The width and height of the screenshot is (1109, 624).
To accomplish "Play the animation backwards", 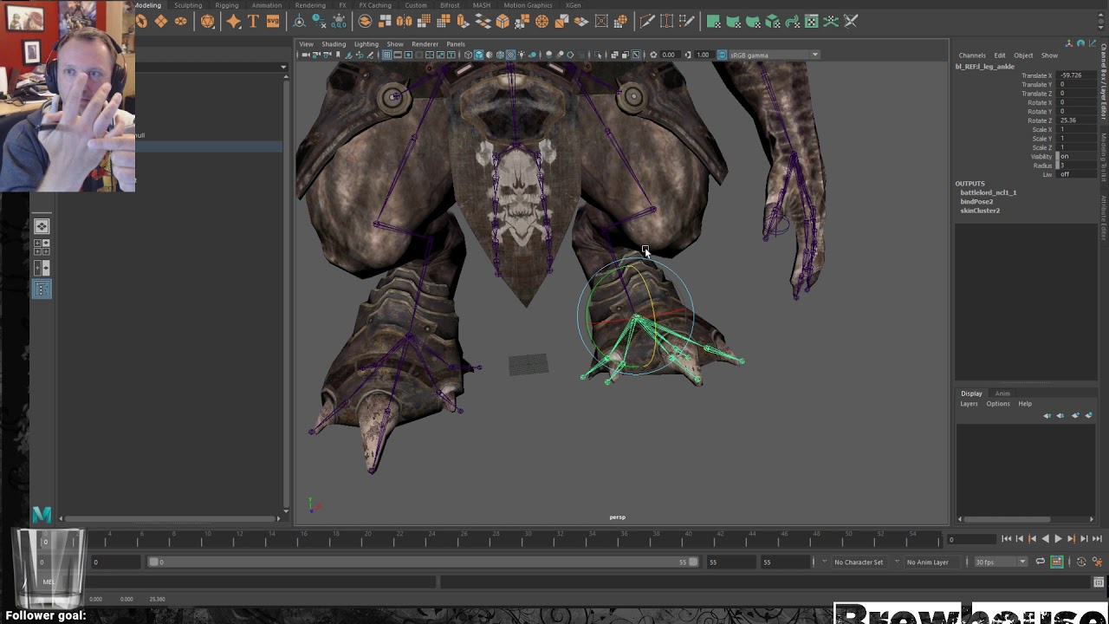I will 1045,539.
